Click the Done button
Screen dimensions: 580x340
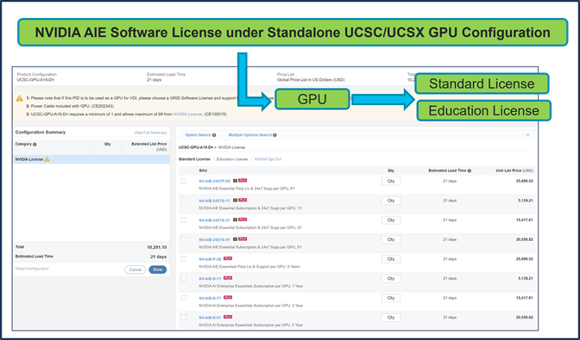click(158, 269)
